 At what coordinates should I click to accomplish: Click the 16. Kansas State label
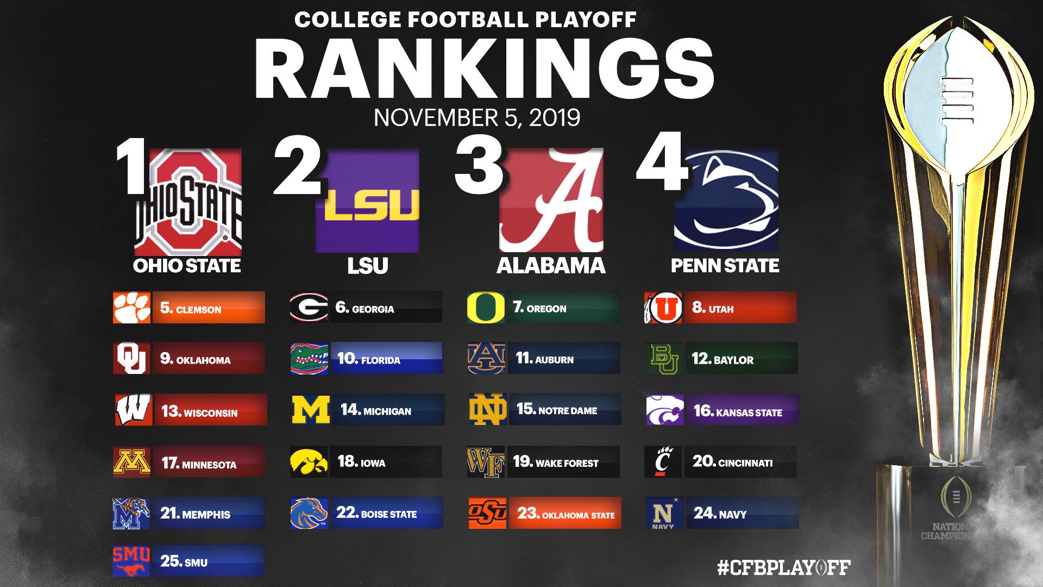738,411
